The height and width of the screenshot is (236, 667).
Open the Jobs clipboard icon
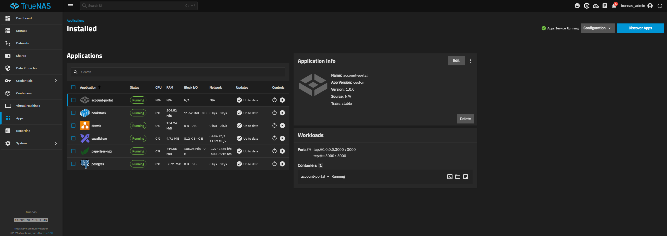tap(605, 6)
